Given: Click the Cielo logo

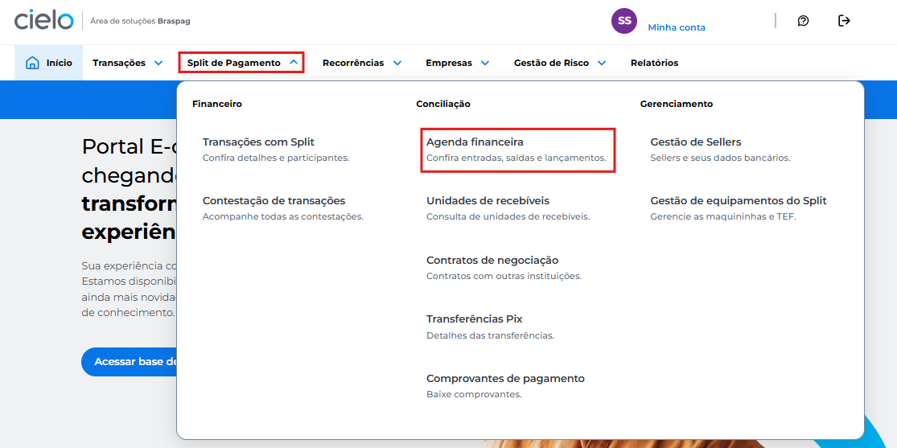Looking at the screenshot, I should 44,21.
